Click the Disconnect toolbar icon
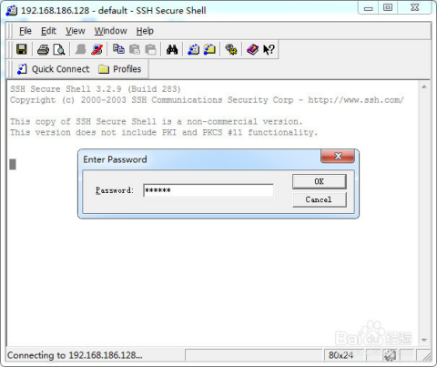This screenshot has height=367, width=437. pos(97,49)
